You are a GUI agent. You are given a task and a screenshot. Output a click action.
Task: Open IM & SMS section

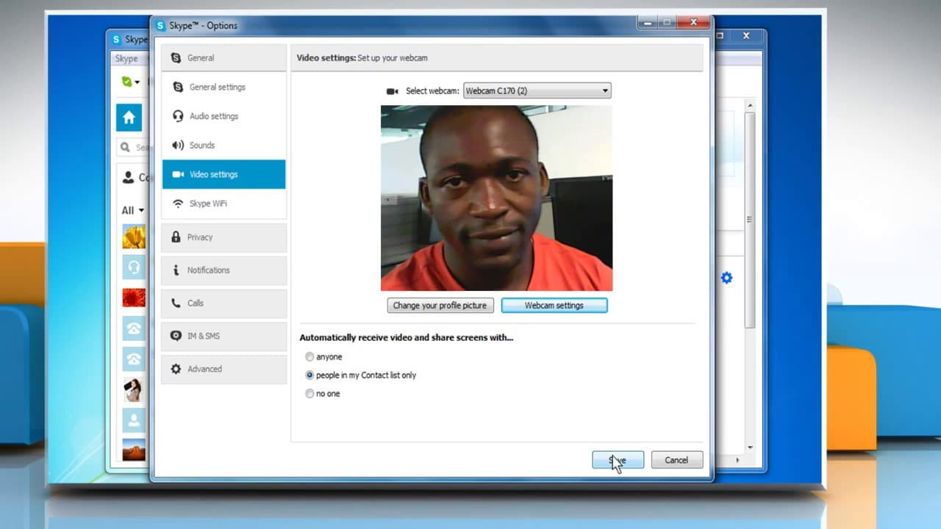tap(224, 336)
